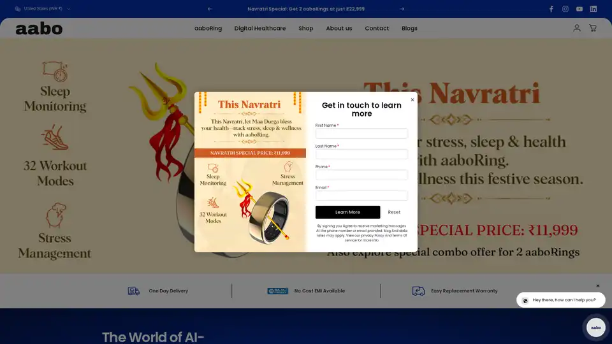Focus the Email input field

361,196
